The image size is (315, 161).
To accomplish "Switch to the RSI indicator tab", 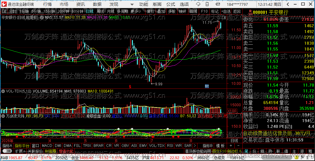I will point(170,146).
